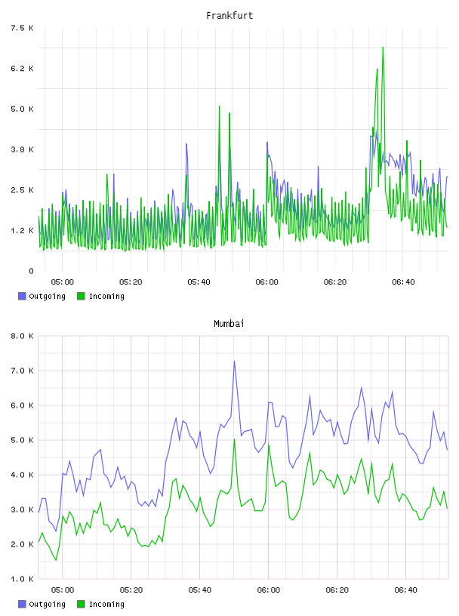Image resolution: width=459 pixels, height=616 pixels.
Task: Click Frankfurt Outgoing blue legend swatch
Action: [22, 296]
